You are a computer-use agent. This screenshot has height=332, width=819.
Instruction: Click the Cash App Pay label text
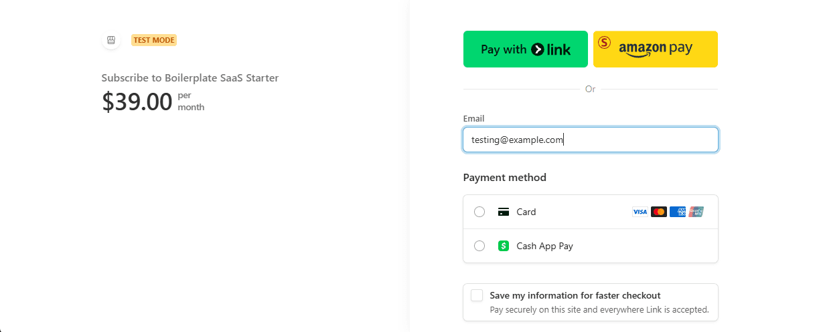(x=544, y=246)
